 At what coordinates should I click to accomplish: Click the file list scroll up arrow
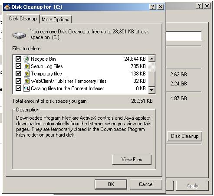coord(152,59)
